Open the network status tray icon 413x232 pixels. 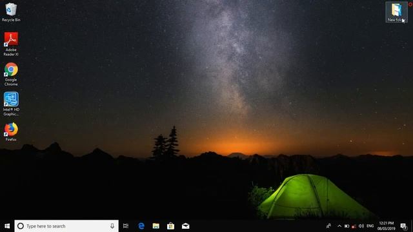354,226
